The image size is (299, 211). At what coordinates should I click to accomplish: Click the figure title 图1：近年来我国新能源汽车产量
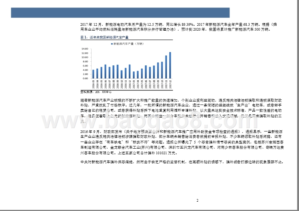point(105,37)
